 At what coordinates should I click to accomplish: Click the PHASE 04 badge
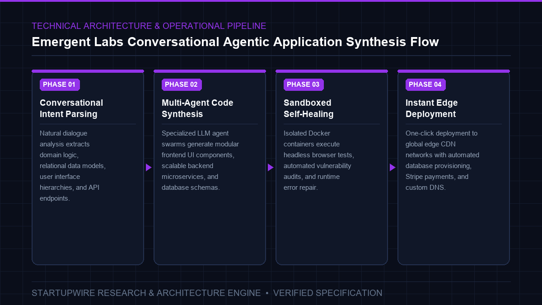point(425,84)
